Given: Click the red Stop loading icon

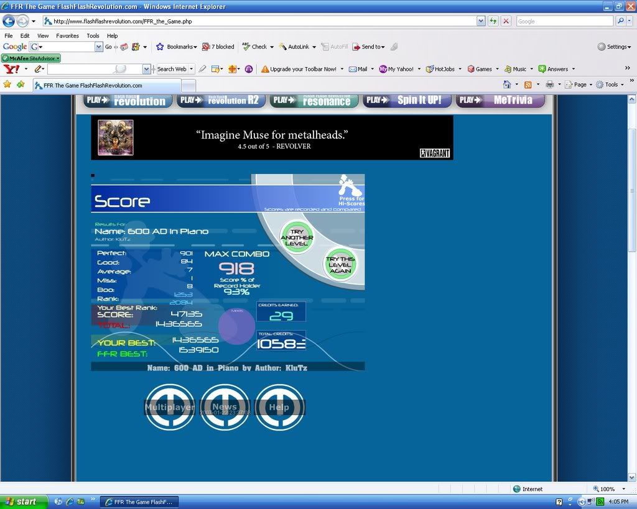Looking at the screenshot, I should tap(506, 21).
